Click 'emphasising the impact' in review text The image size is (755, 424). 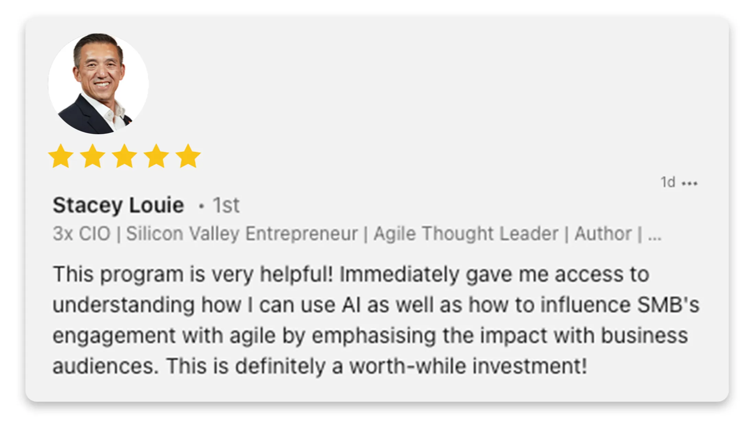(x=392, y=335)
